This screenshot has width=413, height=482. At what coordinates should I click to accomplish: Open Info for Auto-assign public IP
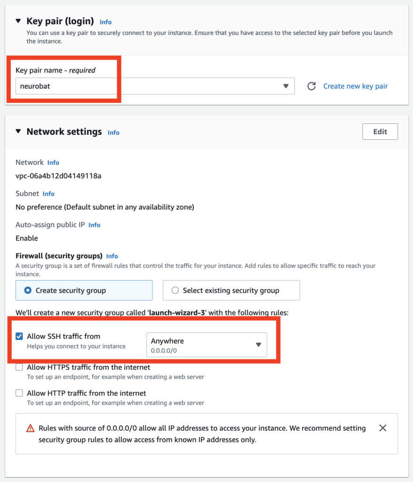(94, 225)
